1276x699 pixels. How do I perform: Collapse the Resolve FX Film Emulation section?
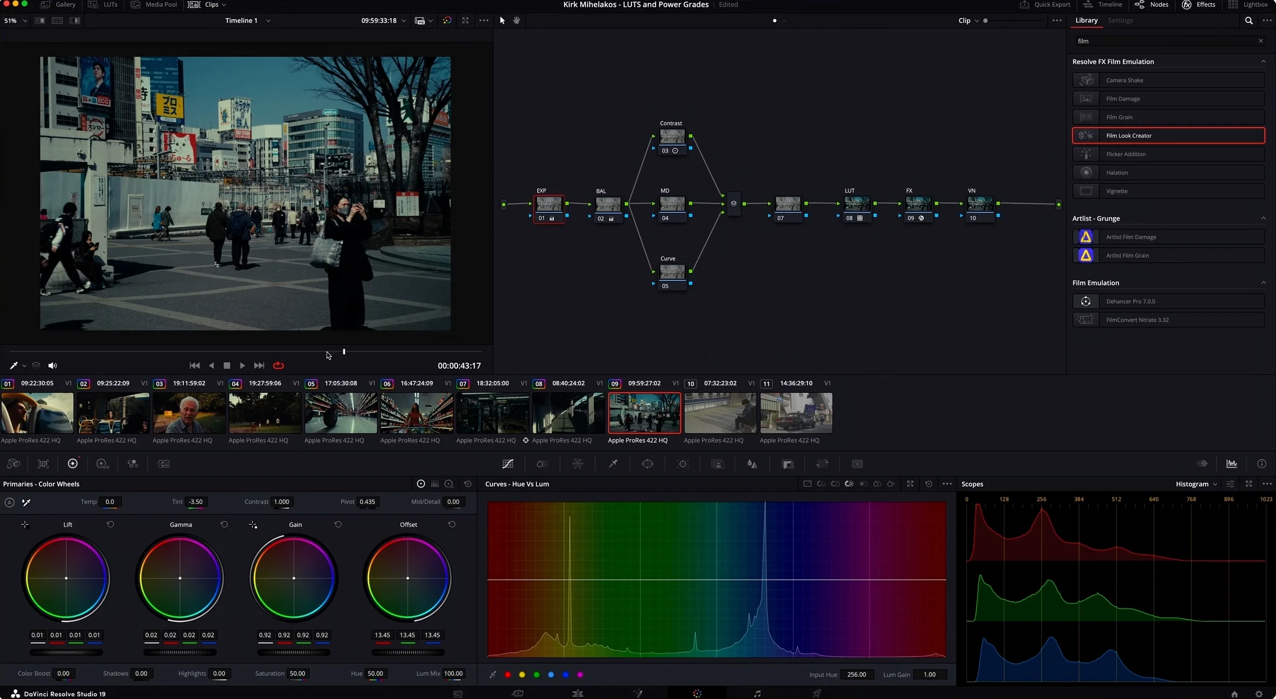(x=1262, y=62)
